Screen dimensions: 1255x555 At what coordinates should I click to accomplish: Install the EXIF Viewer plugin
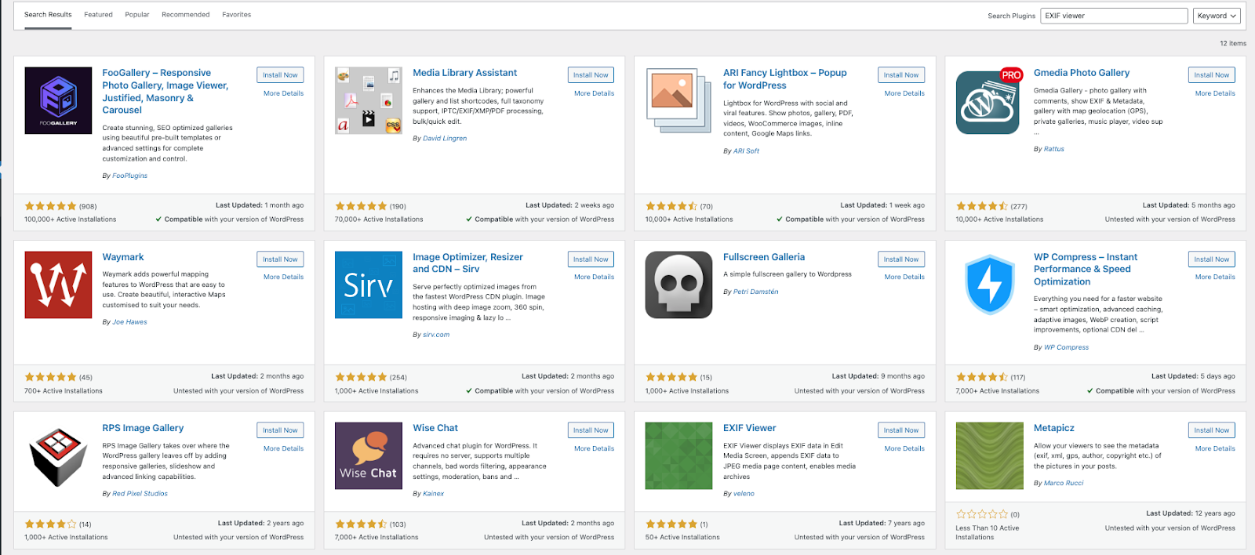pyautogui.click(x=901, y=430)
